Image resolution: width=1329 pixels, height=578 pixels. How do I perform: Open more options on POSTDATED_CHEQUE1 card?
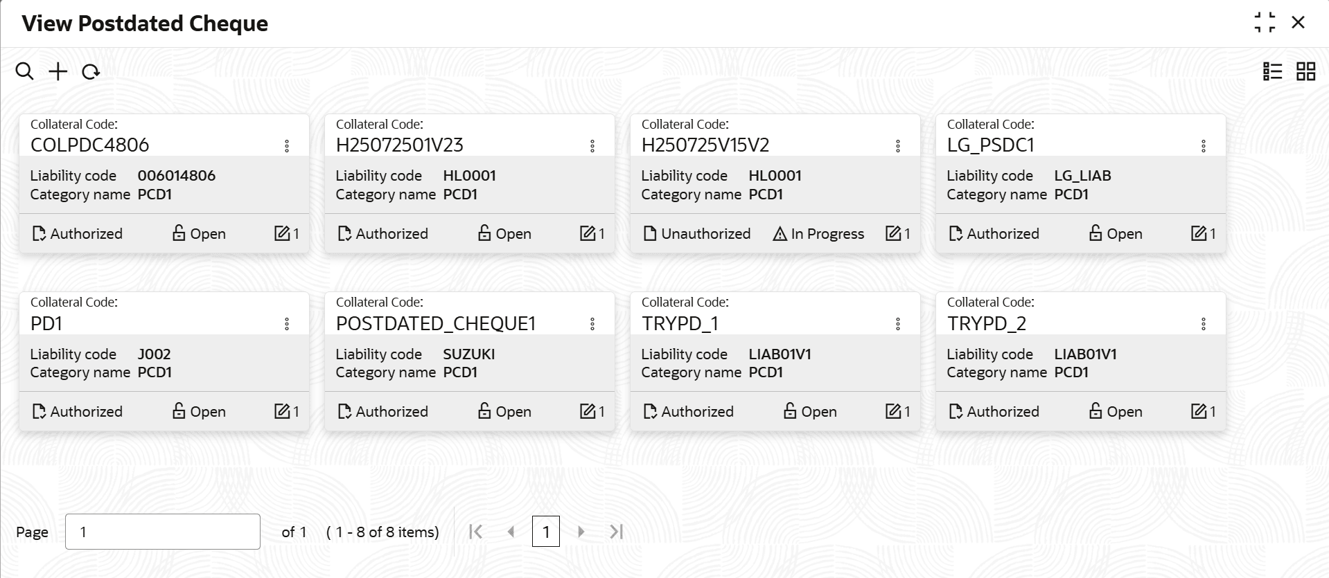coord(592,324)
